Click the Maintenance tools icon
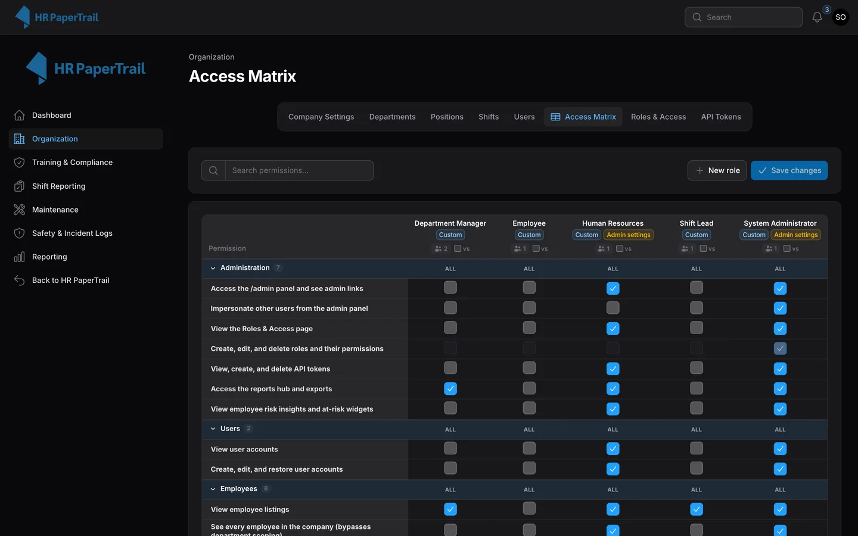The image size is (858, 536). pos(20,210)
